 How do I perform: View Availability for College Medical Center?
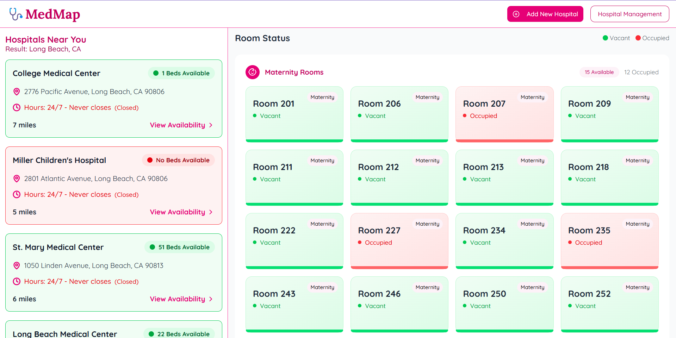(x=181, y=125)
